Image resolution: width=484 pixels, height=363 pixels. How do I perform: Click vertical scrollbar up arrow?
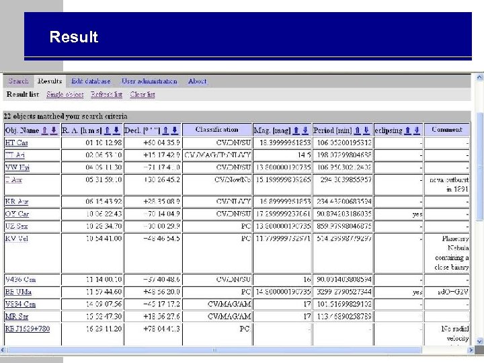click(479, 77)
